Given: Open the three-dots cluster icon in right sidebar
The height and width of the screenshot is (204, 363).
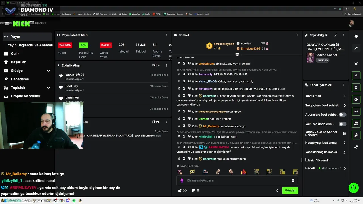Looking at the screenshot, I should [356, 147].
